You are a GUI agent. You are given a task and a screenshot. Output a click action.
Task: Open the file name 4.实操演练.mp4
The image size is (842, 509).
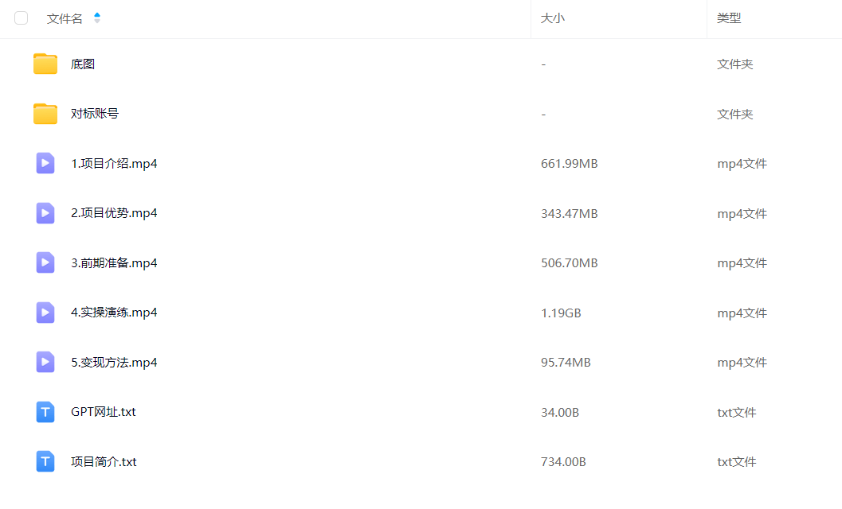(114, 313)
